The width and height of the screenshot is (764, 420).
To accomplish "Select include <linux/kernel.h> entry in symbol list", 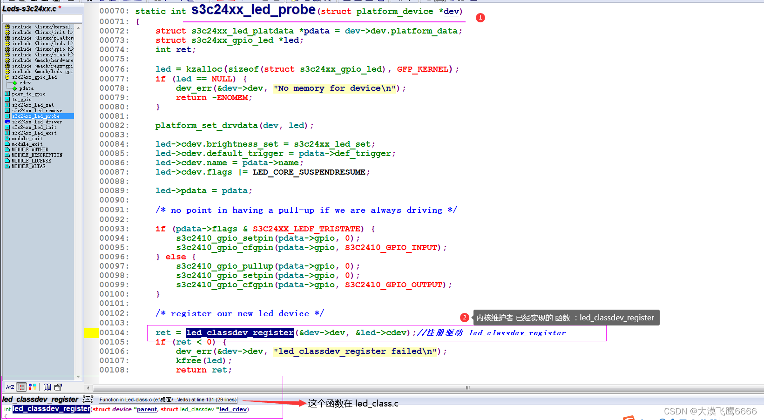I will pos(39,27).
